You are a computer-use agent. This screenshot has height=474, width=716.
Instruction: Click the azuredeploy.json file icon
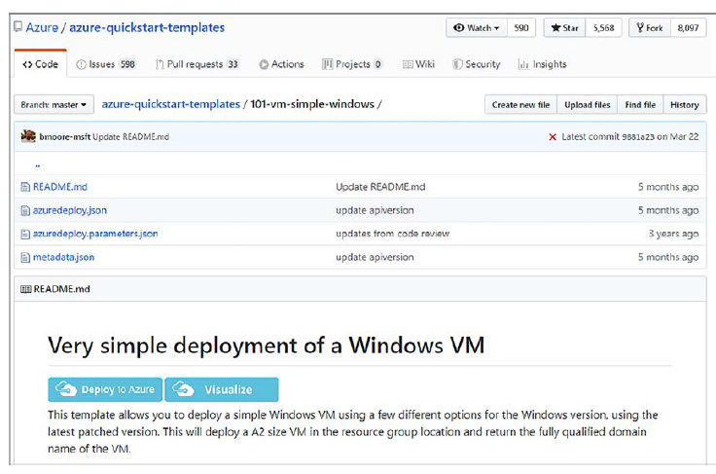tap(25, 210)
